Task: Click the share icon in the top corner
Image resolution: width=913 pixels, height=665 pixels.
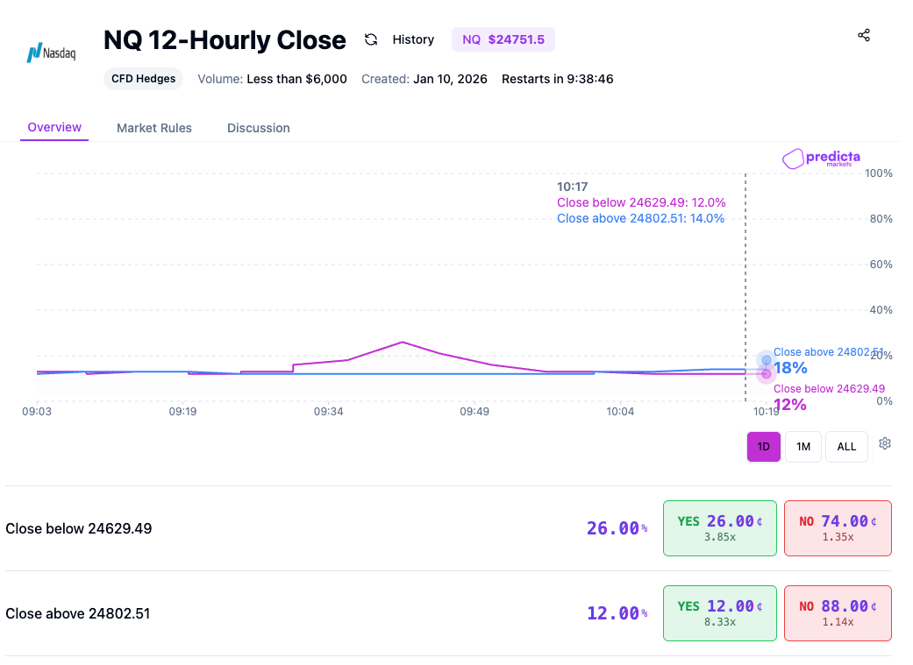Action: [x=864, y=35]
